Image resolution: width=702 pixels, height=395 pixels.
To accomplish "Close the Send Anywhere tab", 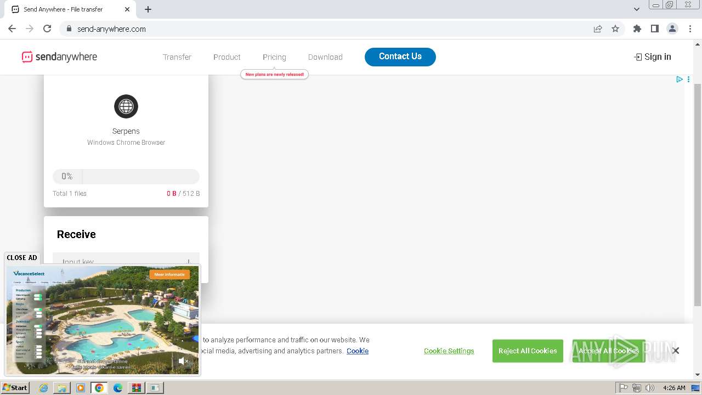I will click(127, 9).
